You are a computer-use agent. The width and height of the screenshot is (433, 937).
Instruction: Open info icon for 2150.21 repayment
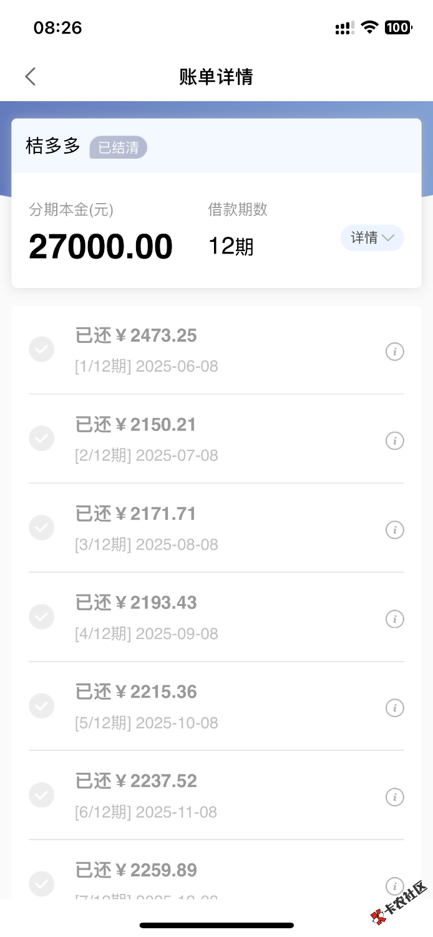[394, 441]
